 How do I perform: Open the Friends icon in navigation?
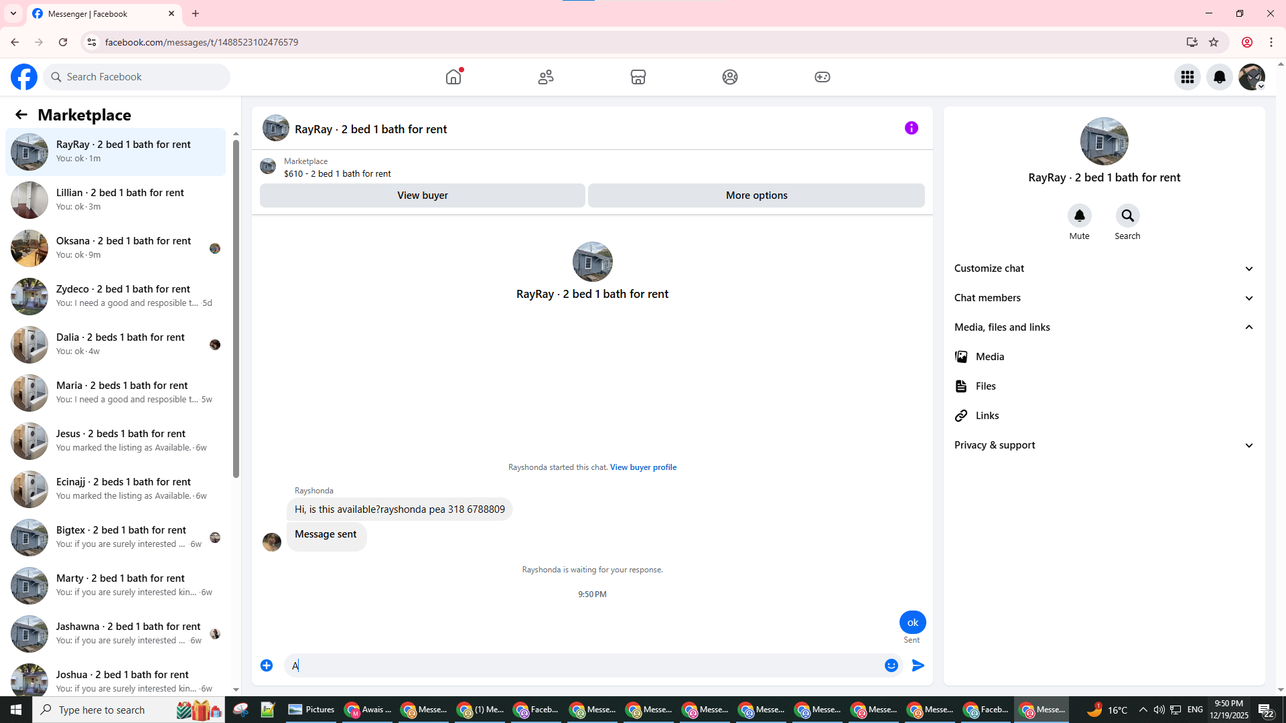click(x=546, y=77)
